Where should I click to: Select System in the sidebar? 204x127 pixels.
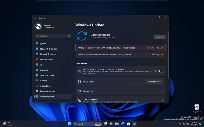pyautogui.click(x=53, y=44)
